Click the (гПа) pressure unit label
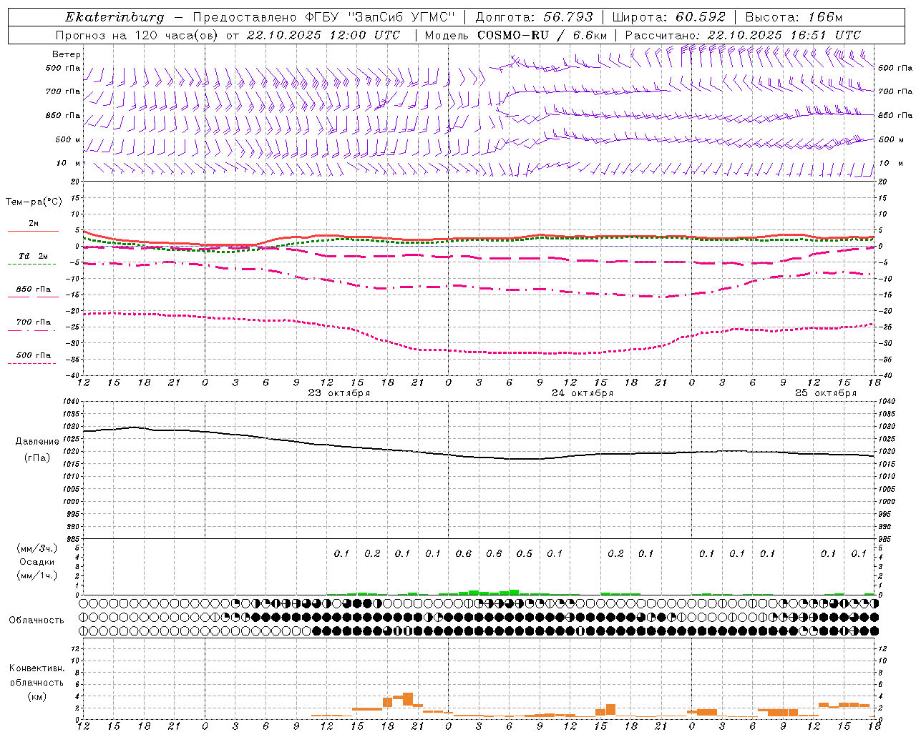Screen dimensions: 916x732 (37, 458)
